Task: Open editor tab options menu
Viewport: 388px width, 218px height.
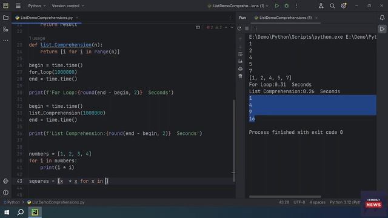Action: (x=230, y=18)
